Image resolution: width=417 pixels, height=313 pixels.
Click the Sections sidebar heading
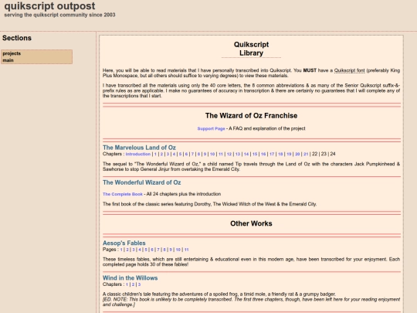pos(17,38)
